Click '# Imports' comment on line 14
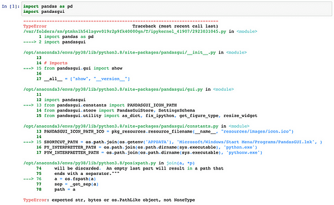This screenshot has height=205, width=334. coord(56,63)
